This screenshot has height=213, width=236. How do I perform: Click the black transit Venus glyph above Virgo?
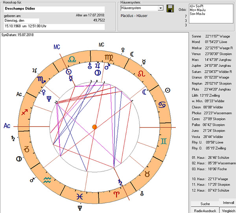pos(123,50)
